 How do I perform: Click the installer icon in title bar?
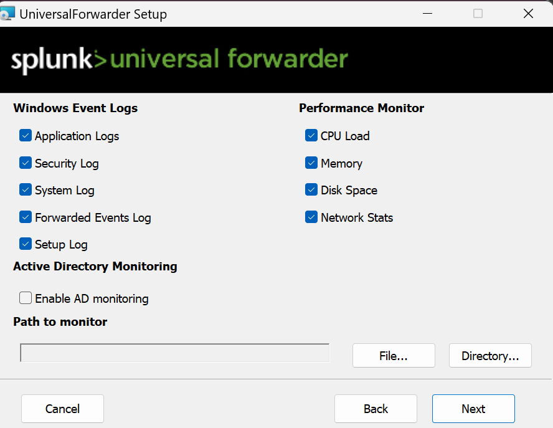(7, 14)
